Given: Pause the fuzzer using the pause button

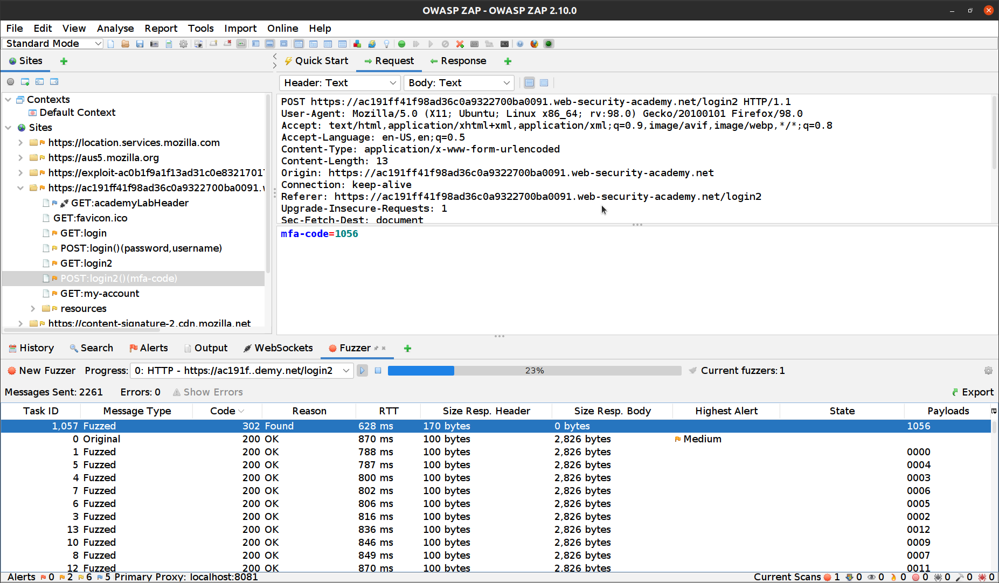Looking at the screenshot, I should click(x=363, y=371).
